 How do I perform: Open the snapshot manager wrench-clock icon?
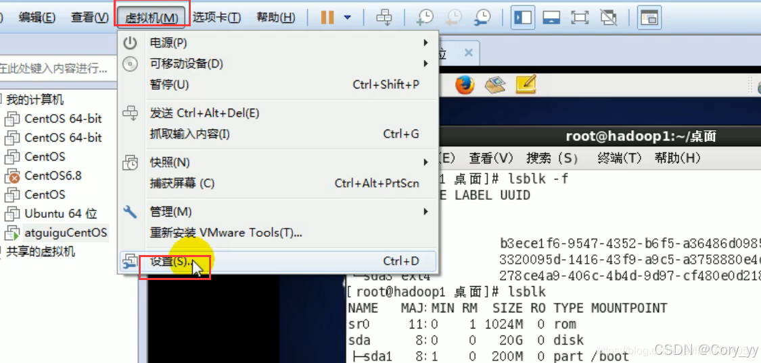[483, 18]
